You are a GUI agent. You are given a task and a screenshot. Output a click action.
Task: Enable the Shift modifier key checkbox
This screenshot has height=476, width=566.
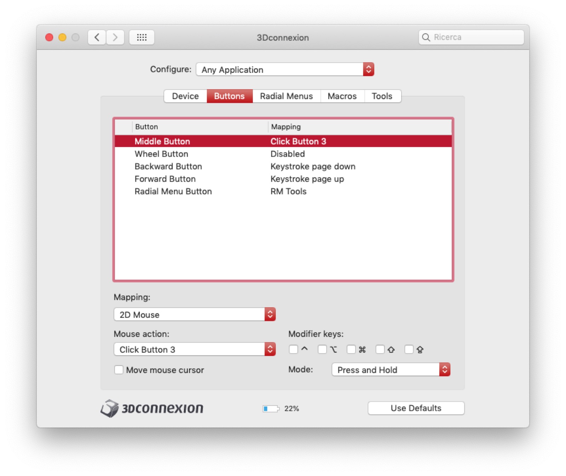[380, 349]
